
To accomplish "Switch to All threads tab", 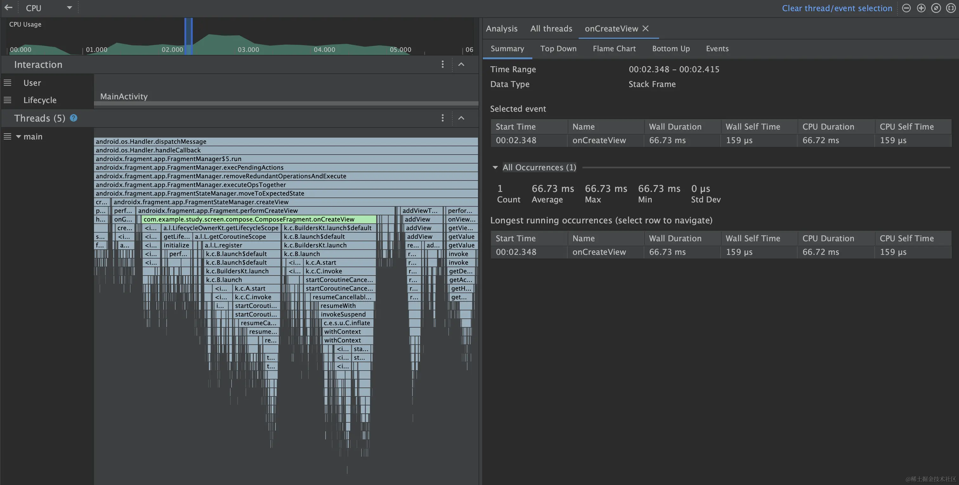I will [551, 28].
